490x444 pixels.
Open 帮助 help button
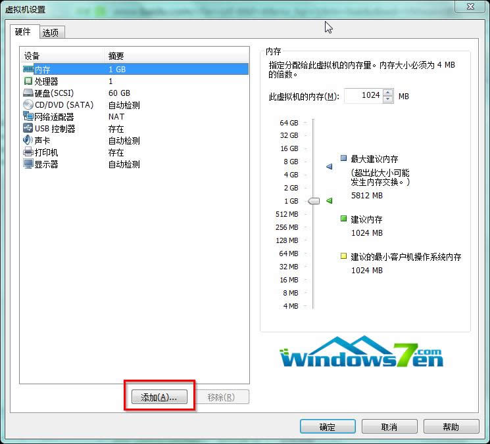tap(451, 427)
